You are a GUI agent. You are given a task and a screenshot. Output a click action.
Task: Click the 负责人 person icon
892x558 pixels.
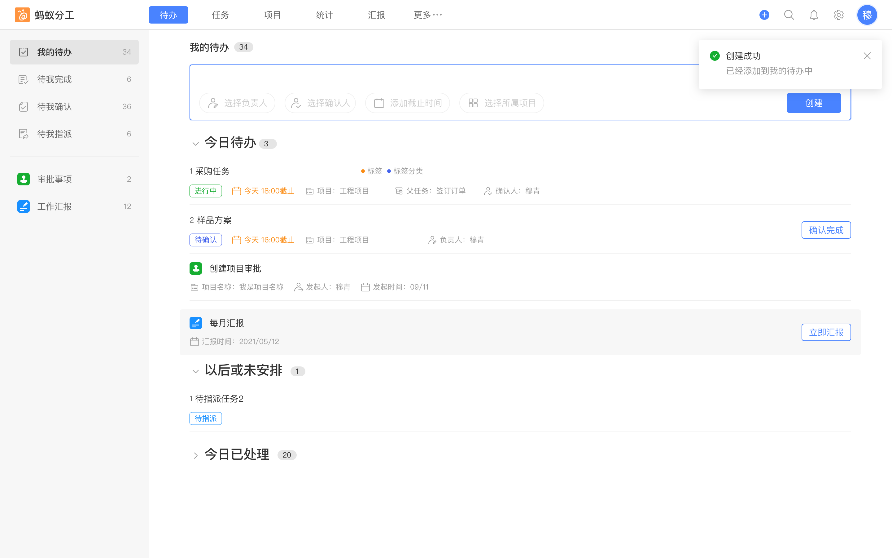pyautogui.click(x=432, y=240)
